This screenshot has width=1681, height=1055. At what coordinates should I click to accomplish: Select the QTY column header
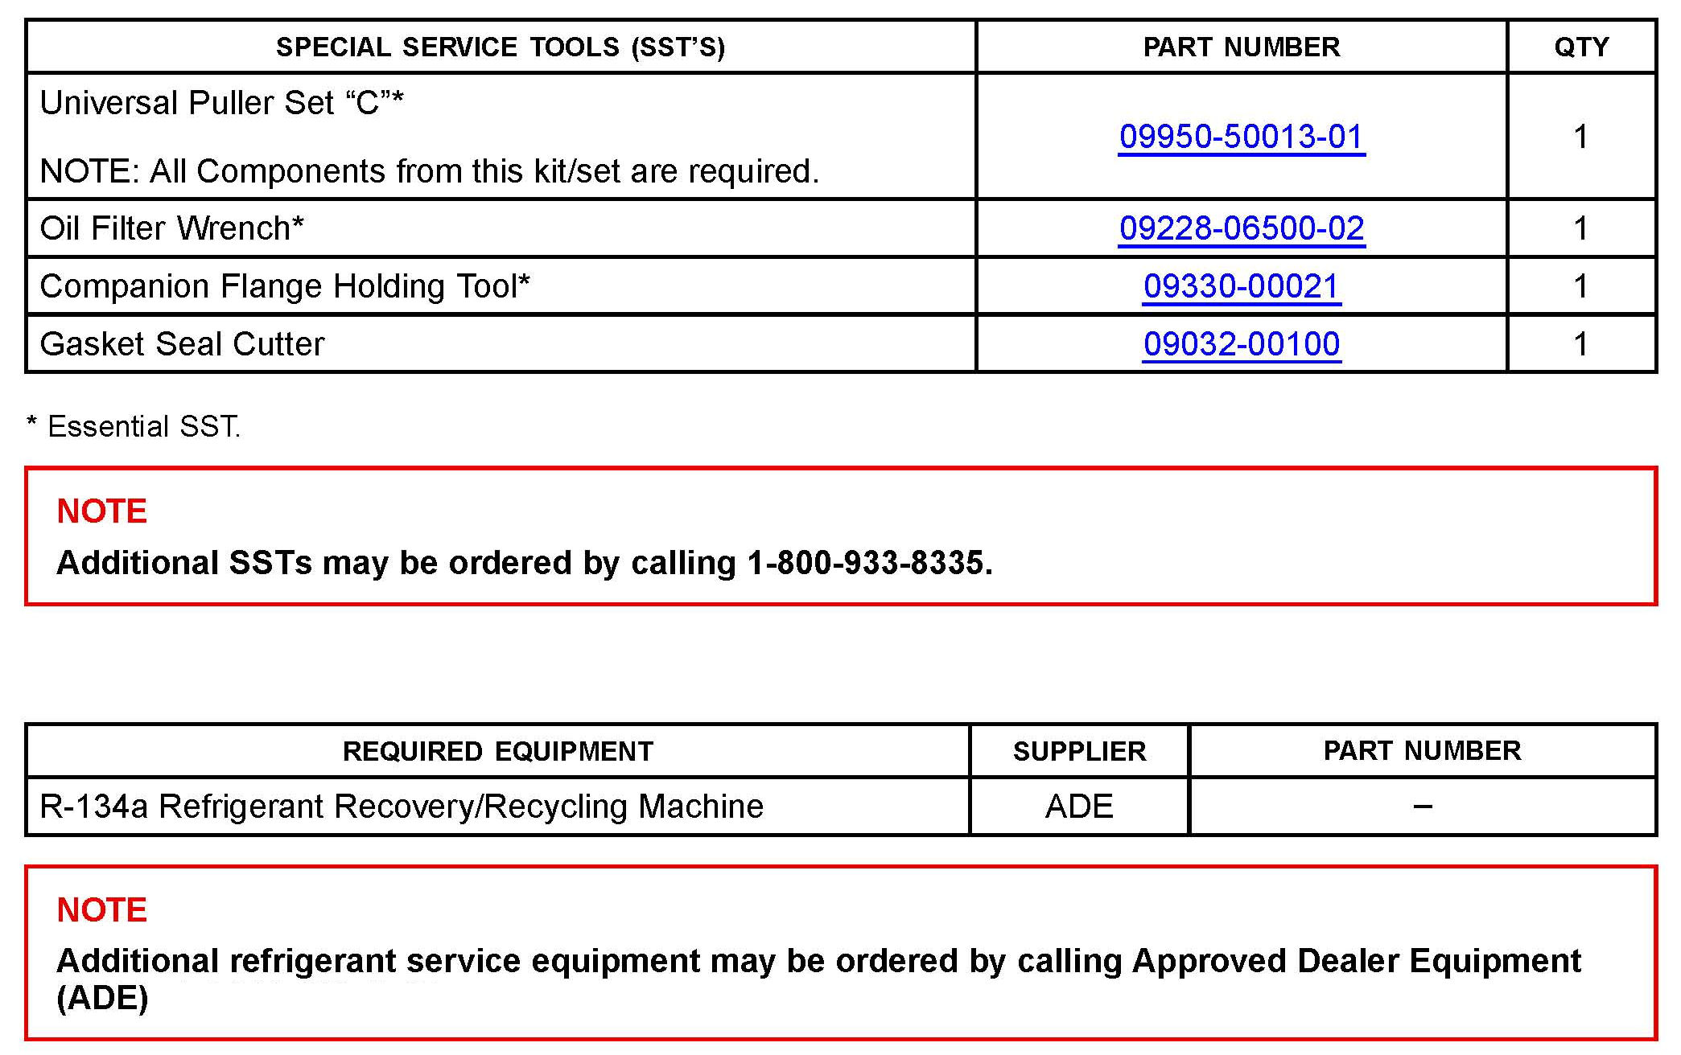pos(1581,47)
